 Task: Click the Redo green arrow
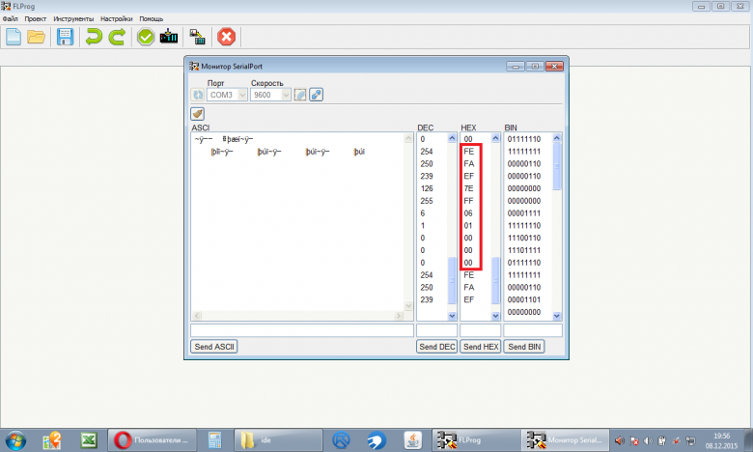117,38
